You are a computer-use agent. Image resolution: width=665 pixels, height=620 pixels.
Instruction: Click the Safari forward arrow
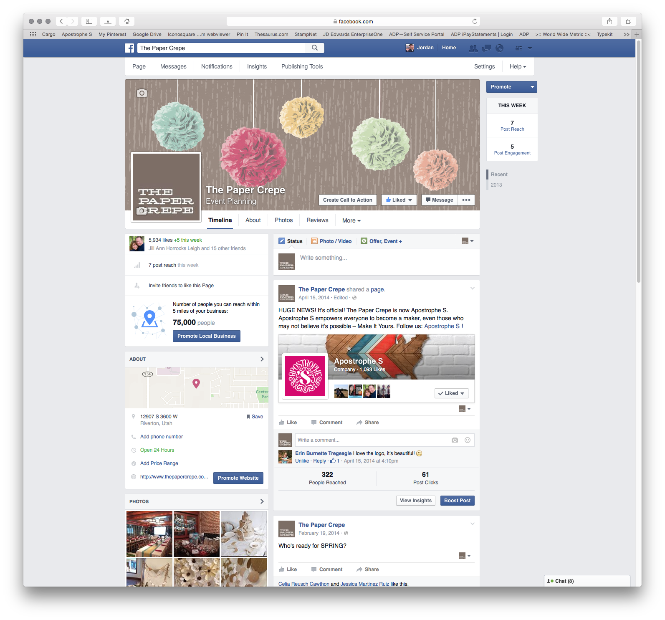[73, 21]
